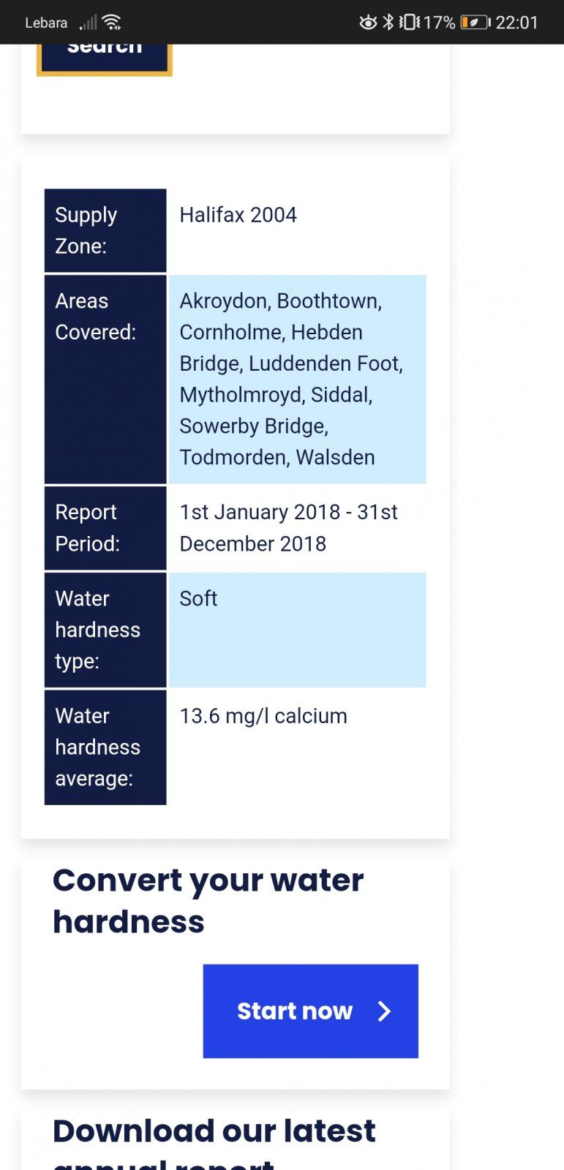The height and width of the screenshot is (1170, 564).
Task: Tap the battery indicator icon
Action: (x=475, y=23)
